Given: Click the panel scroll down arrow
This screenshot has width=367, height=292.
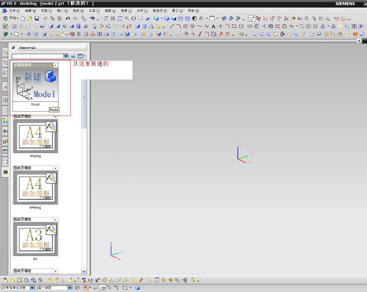Looking at the screenshot, I should point(84,271).
